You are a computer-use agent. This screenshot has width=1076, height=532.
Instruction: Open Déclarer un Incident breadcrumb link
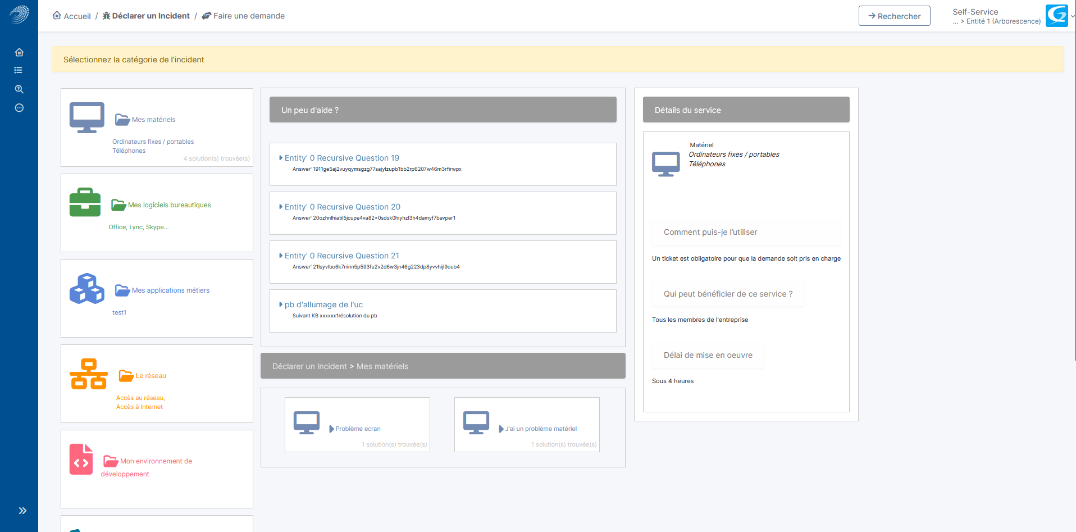point(146,16)
